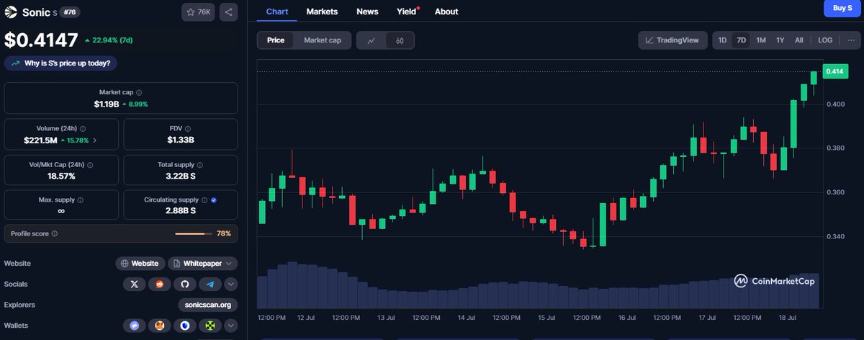Expand volume details arrow next to 15.78%

click(95, 140)
